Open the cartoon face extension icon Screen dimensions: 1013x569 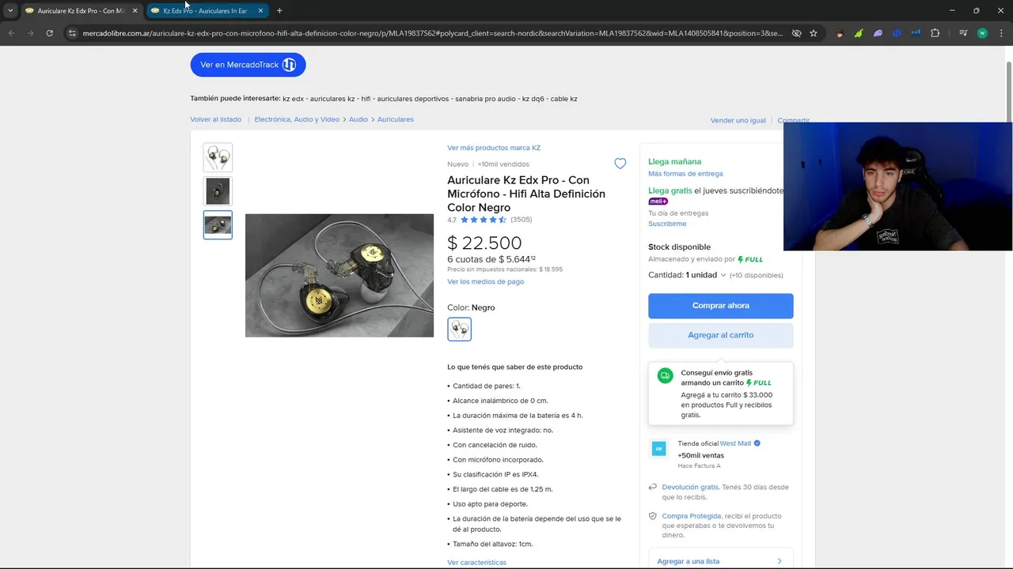840,33
